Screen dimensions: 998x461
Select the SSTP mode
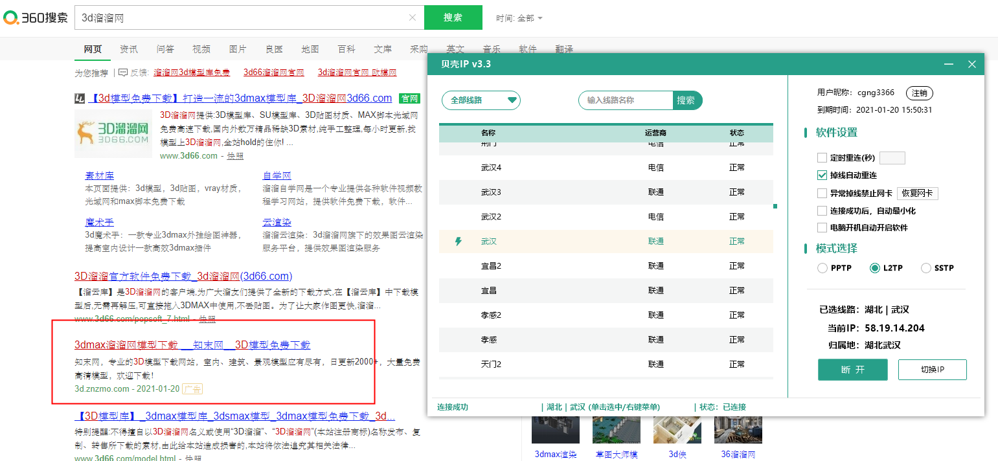(x=926, y=268)
